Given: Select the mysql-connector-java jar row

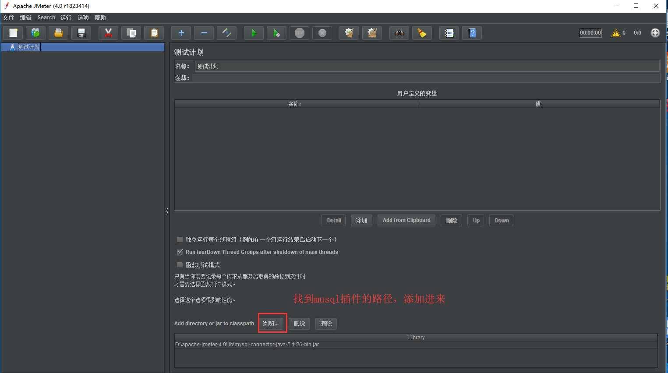Looking at the screenshot, I should [416, 345].
